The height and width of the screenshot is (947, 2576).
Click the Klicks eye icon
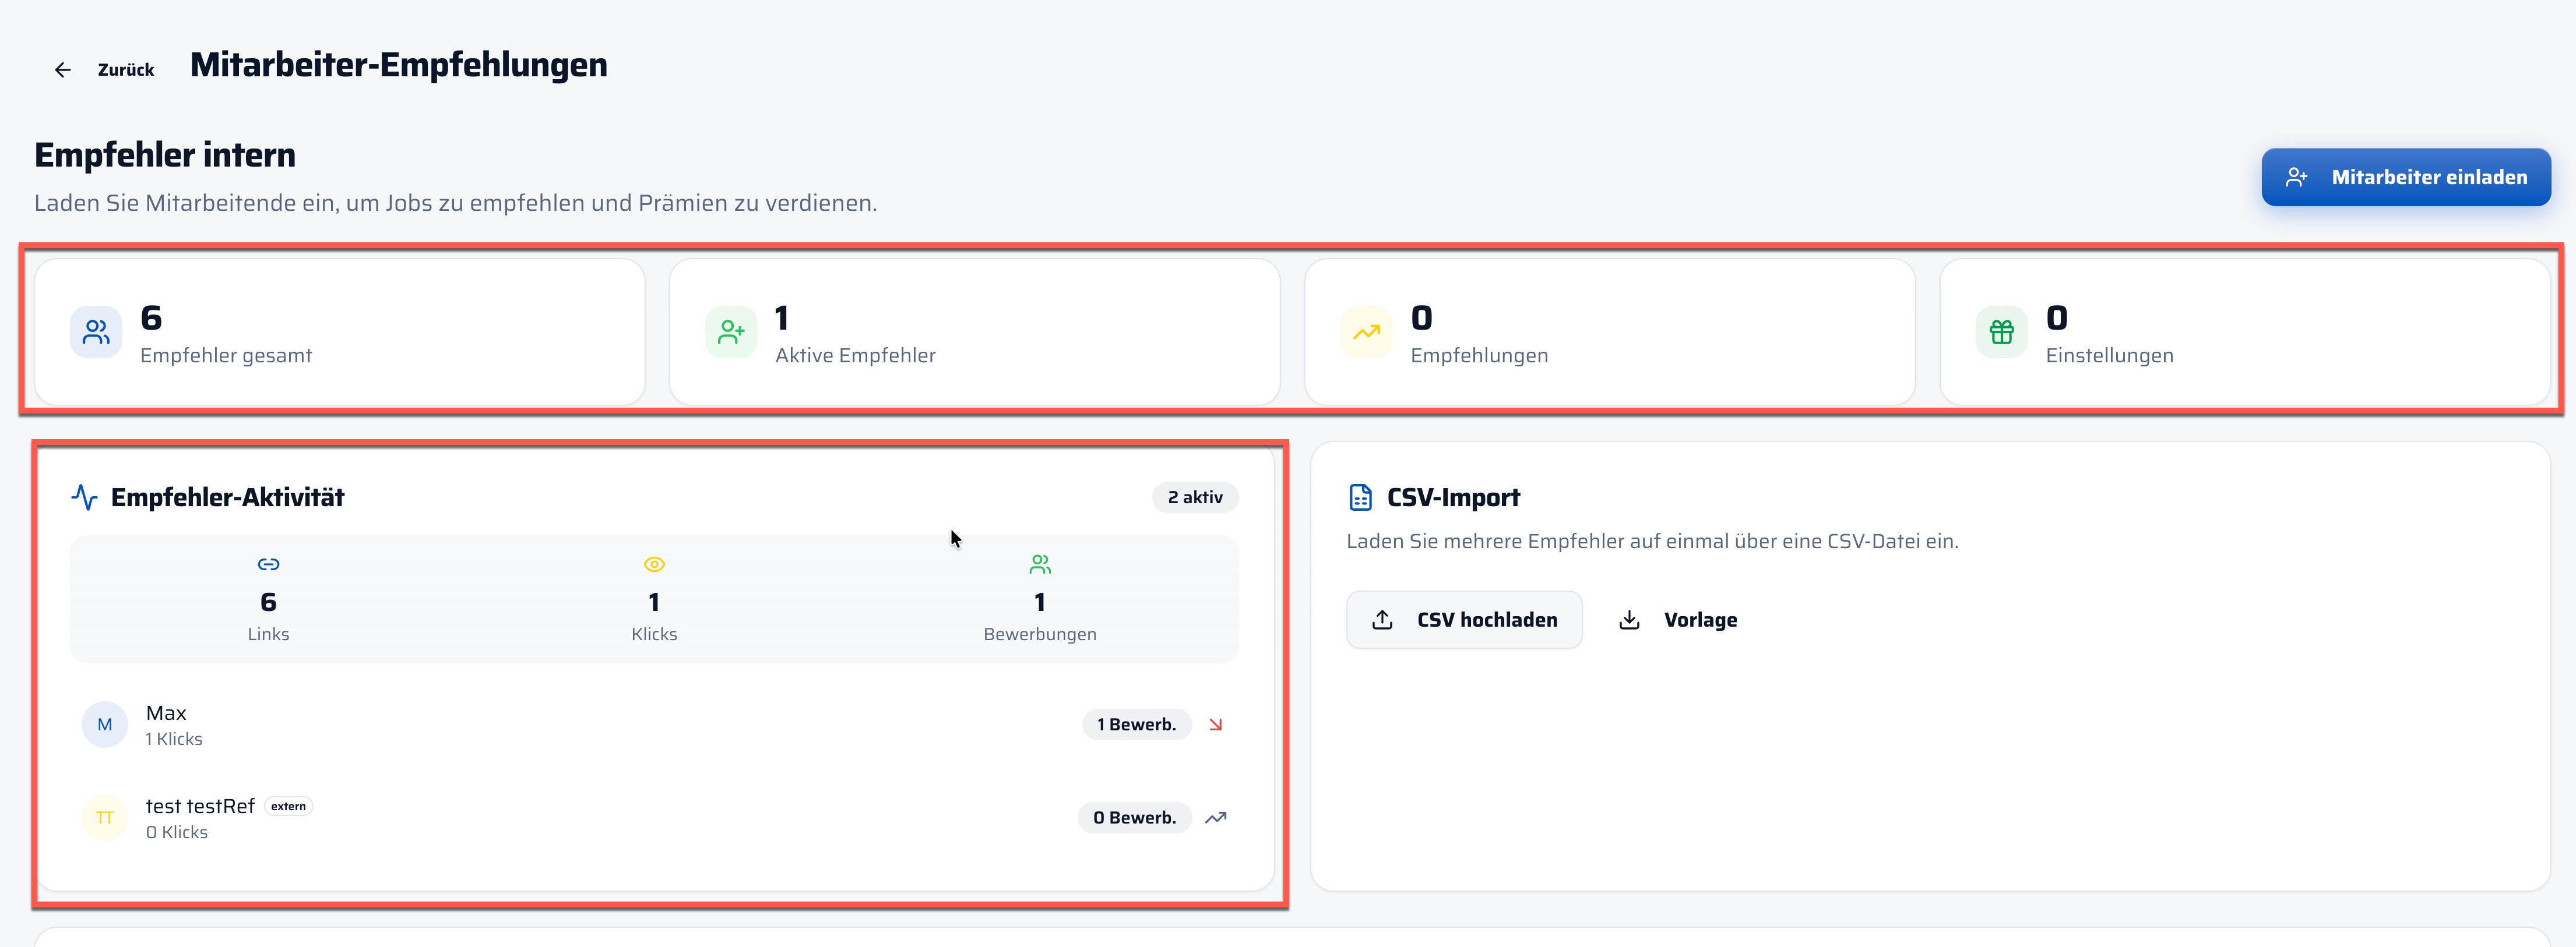click(x=654, y=564)
